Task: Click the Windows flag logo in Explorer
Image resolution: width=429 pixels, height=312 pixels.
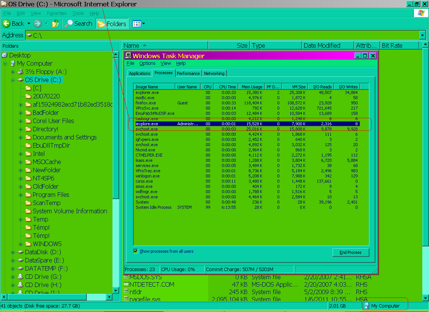Action: 421,13
